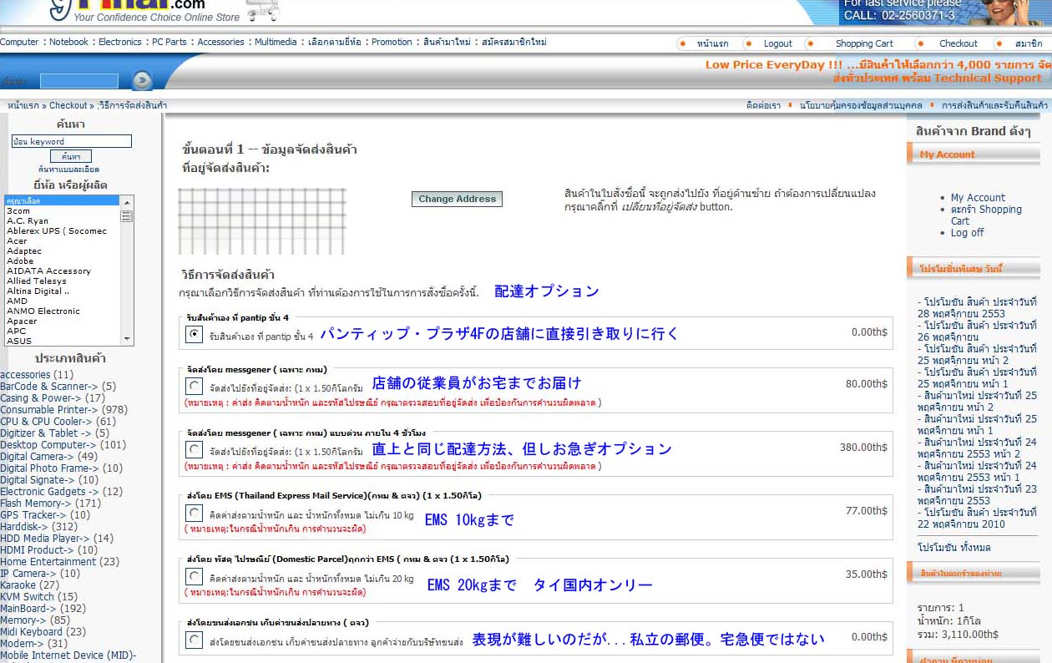Open Notebook menu in top navigation
Screen dimensions: 1052x663
pos(68,42)
